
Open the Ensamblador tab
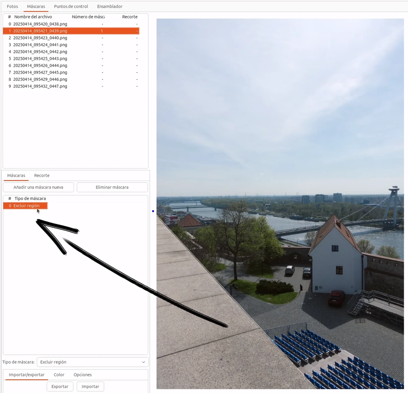[110, 6]
